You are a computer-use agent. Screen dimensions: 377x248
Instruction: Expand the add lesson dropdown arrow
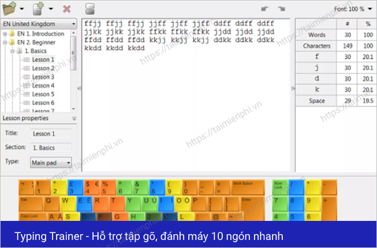51,9
